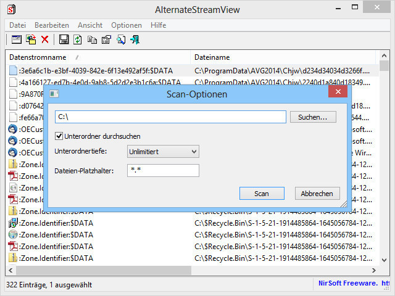Click the horizontal scrollbar thumb

pos(104,270)
